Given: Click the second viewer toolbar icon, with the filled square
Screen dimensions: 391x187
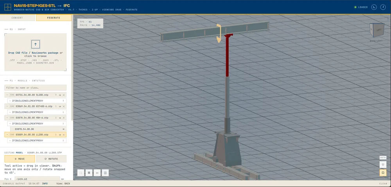Looking at the screenshot, I should point(89,173).
